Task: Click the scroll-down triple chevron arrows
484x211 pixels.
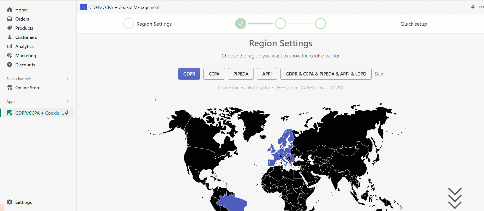Action: (455, 196)
